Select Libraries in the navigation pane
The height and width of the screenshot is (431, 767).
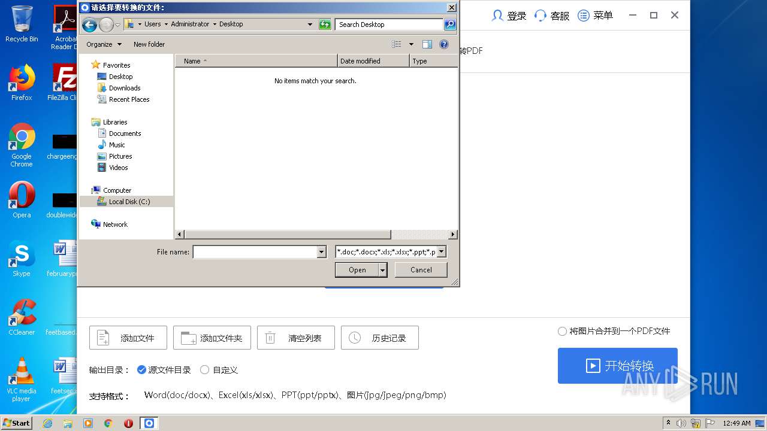tap(115, 122)
